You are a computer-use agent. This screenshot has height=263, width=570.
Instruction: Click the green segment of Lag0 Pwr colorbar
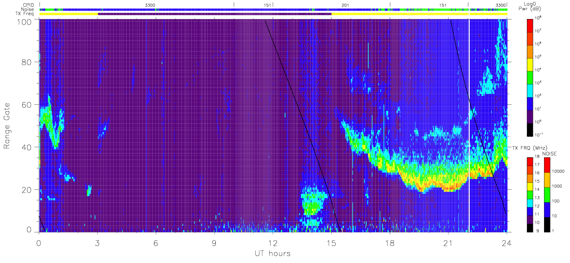tap(531, 77)
